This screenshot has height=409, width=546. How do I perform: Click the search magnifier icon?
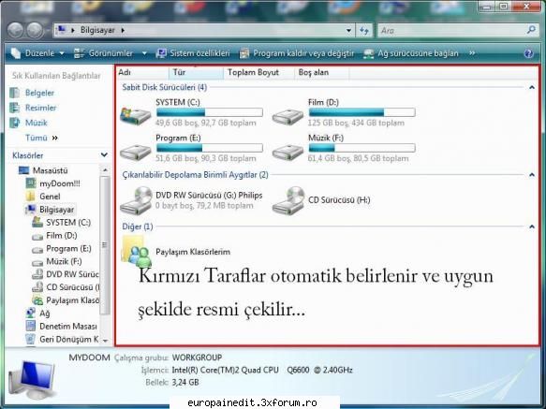(x=531, y=30)
